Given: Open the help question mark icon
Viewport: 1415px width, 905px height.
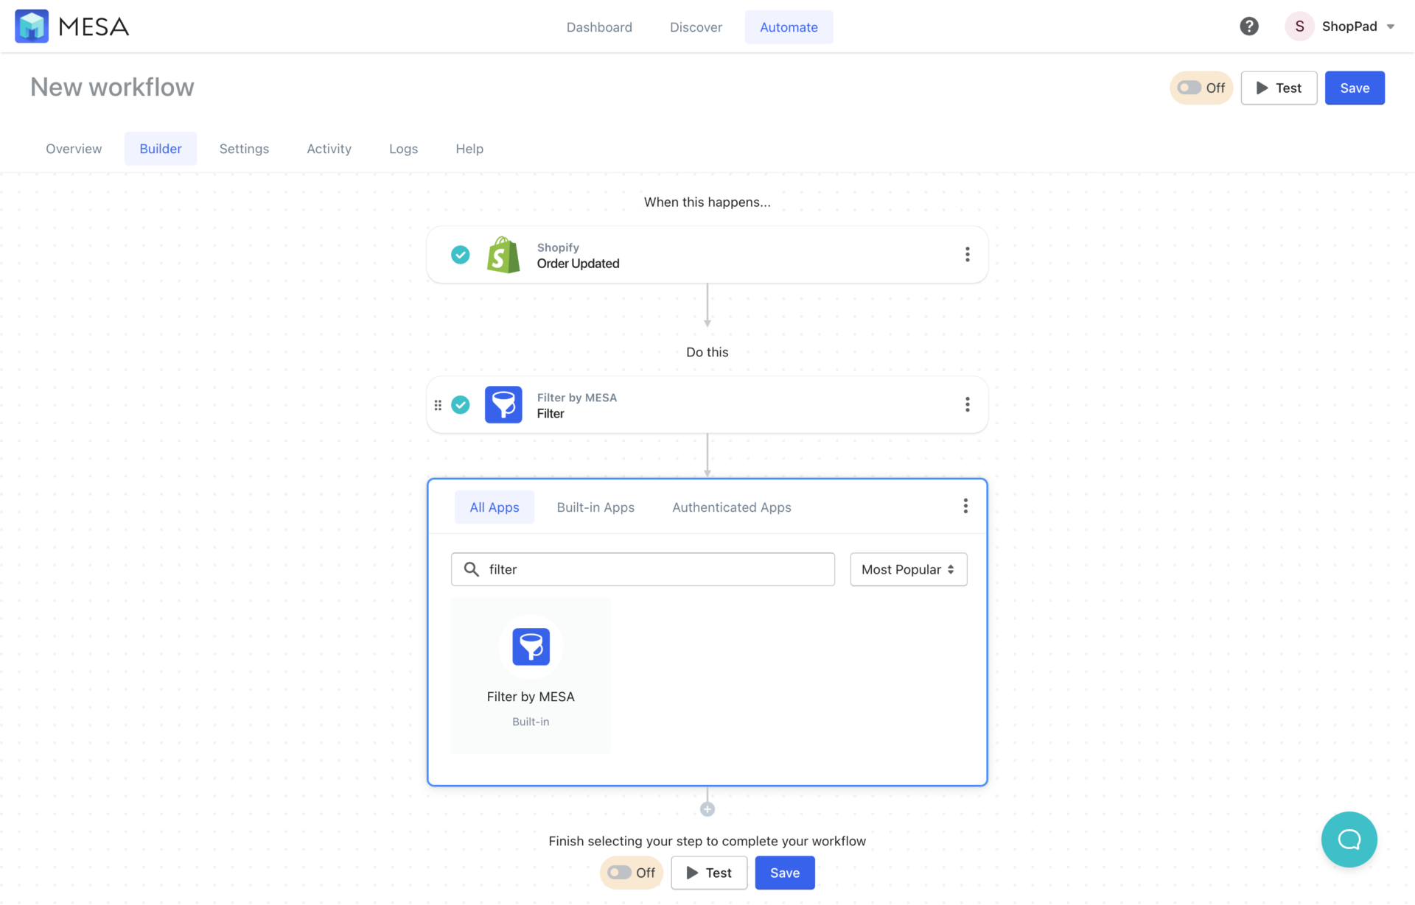Looking at the screenshot, I should click(1248, 26).
